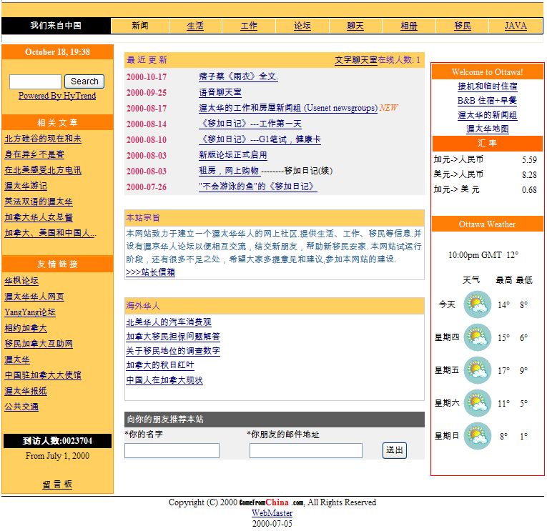
Task: Click the 送出 submit button
Action: [x=395, y=450]
